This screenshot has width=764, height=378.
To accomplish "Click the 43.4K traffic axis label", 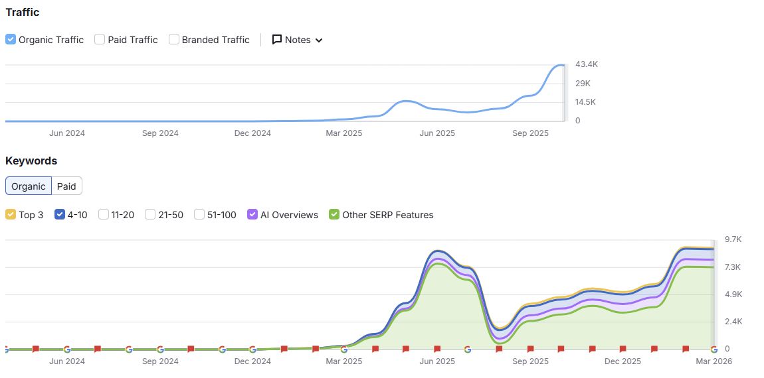I will [x=587, y=64].
